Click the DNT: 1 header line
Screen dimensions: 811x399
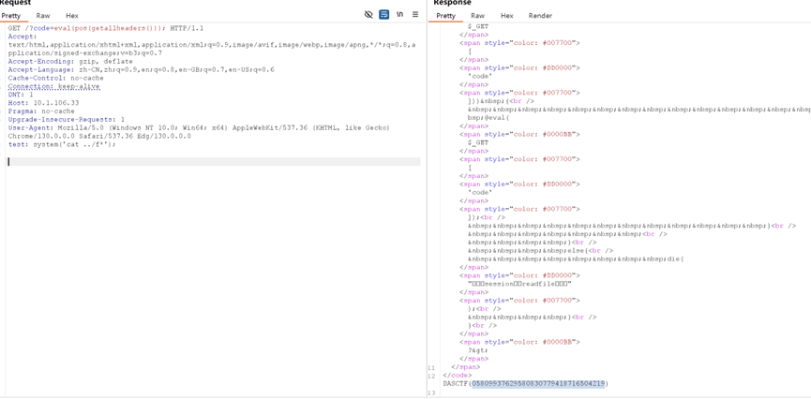pyautogui.click(x=21, y=95)
